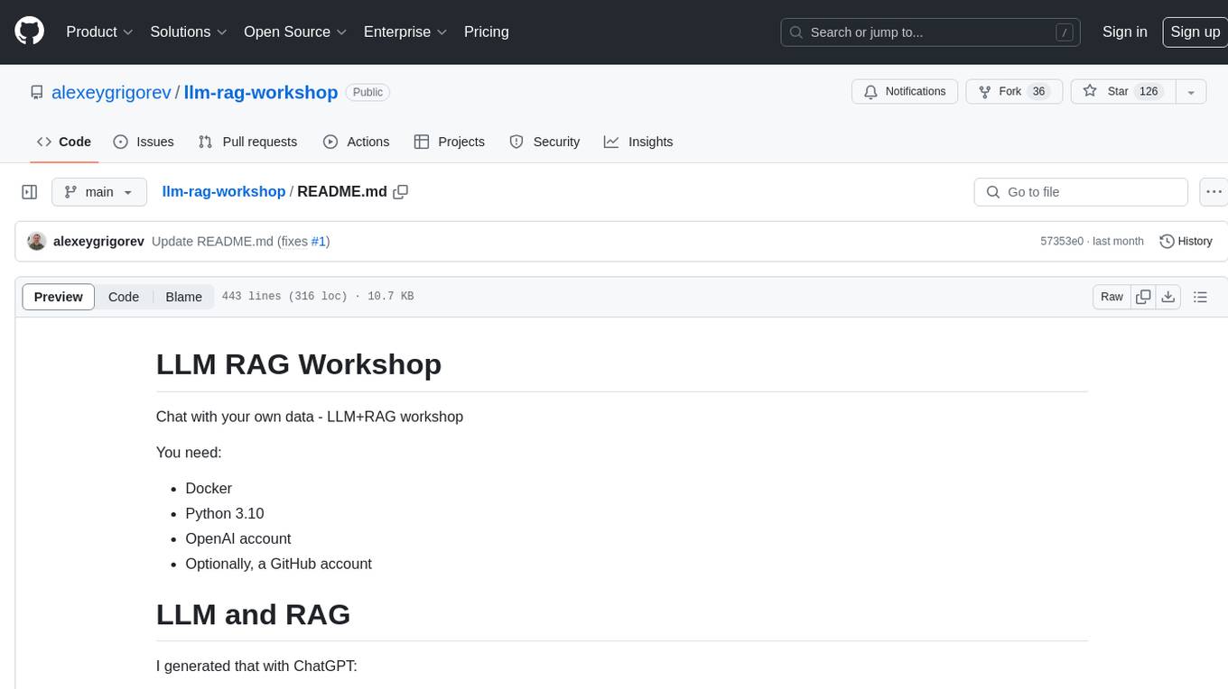
Task: View the file History
Action: click(x=1186, y=242)
